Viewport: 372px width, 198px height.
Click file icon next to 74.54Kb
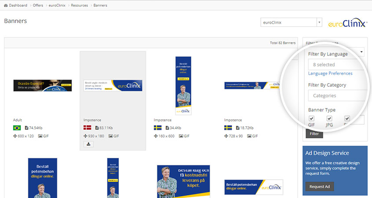point(26,128)
